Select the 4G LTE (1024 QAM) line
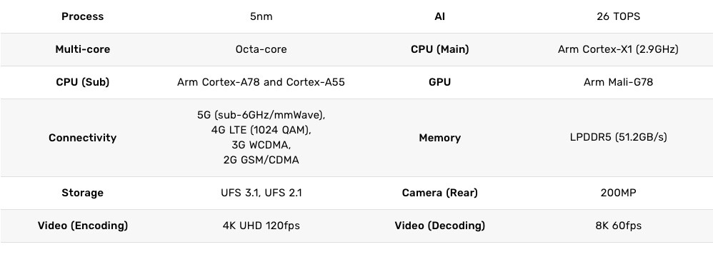 coord(261,131)
